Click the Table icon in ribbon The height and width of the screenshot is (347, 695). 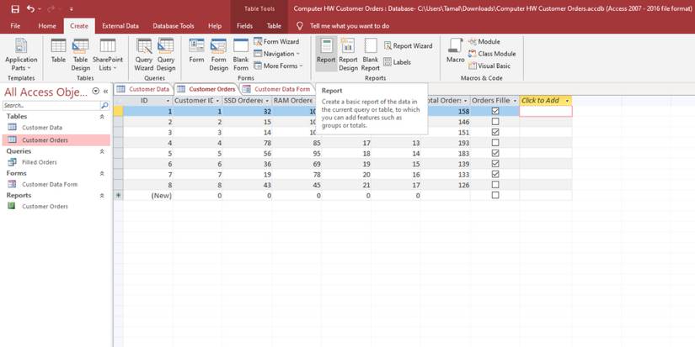(58, 51)
